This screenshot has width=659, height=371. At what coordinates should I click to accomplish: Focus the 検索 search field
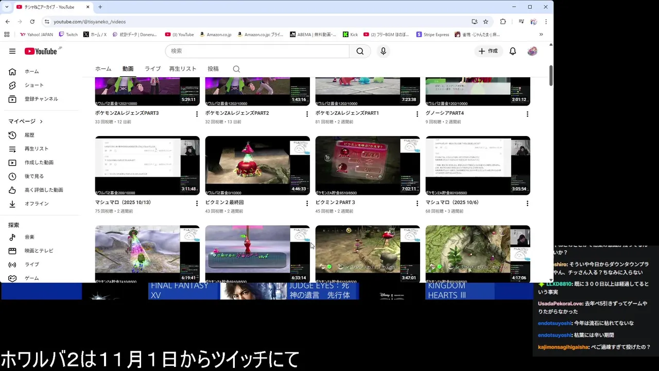(257, 51)
